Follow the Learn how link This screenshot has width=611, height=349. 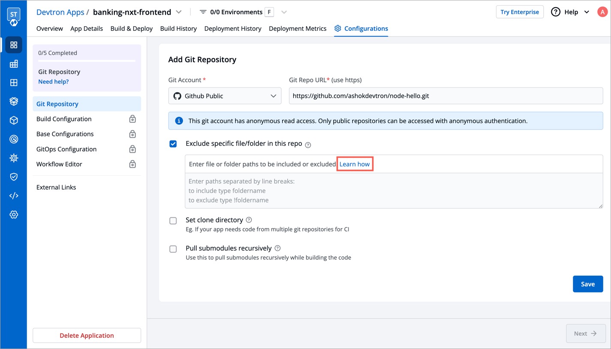(x=355, y=164)
